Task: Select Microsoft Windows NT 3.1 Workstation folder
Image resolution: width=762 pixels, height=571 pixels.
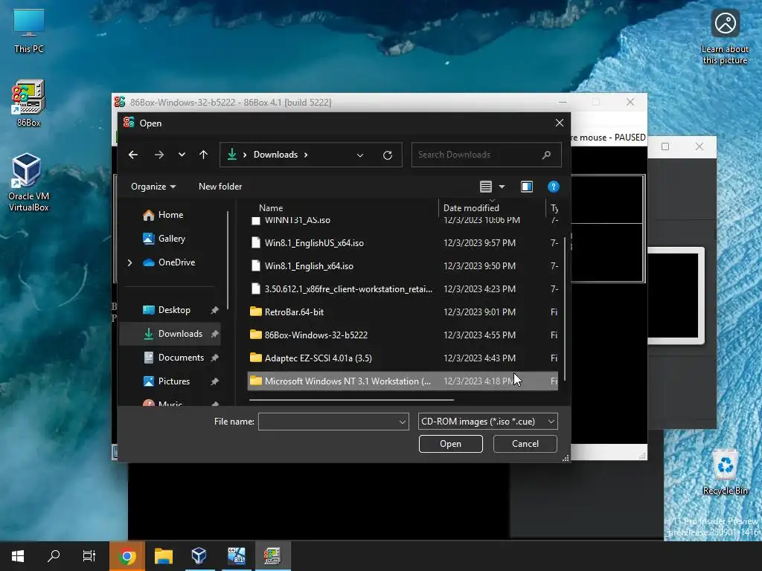Action: pyautogui.click(x=403, y=381)
